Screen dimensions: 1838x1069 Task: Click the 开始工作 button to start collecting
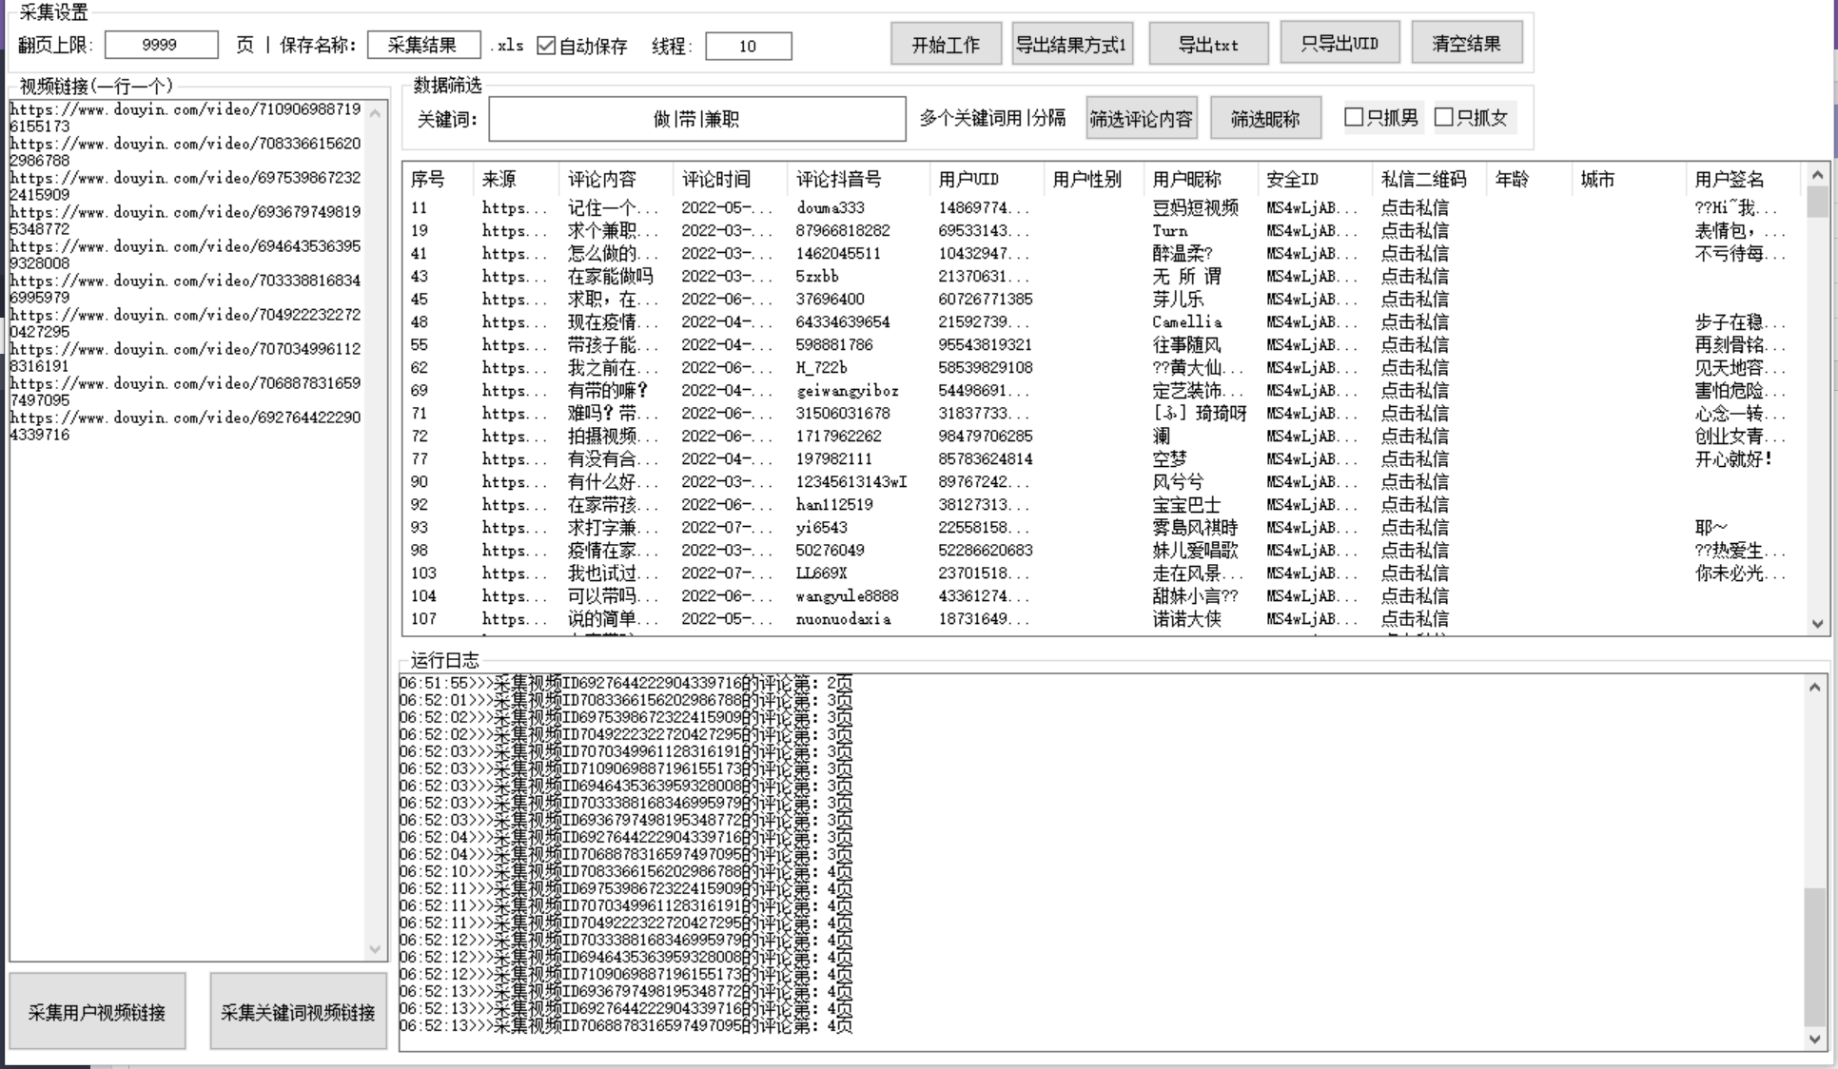coord(946,43)
